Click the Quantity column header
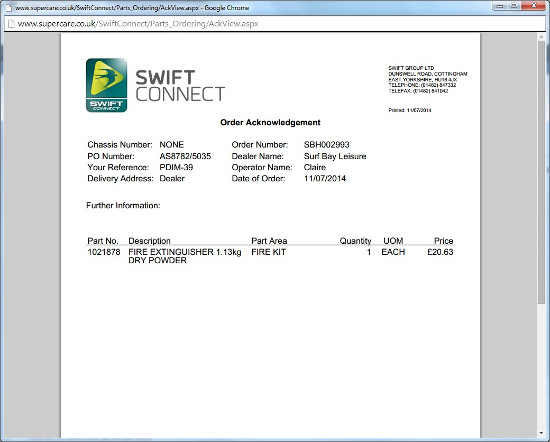Viewport: 550px width, 442px height. pyautogui.click(x=355, y=241)
